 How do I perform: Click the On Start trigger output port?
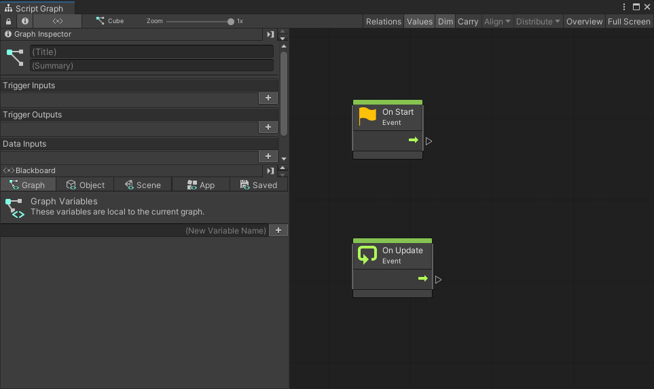[x=429, y=141]
